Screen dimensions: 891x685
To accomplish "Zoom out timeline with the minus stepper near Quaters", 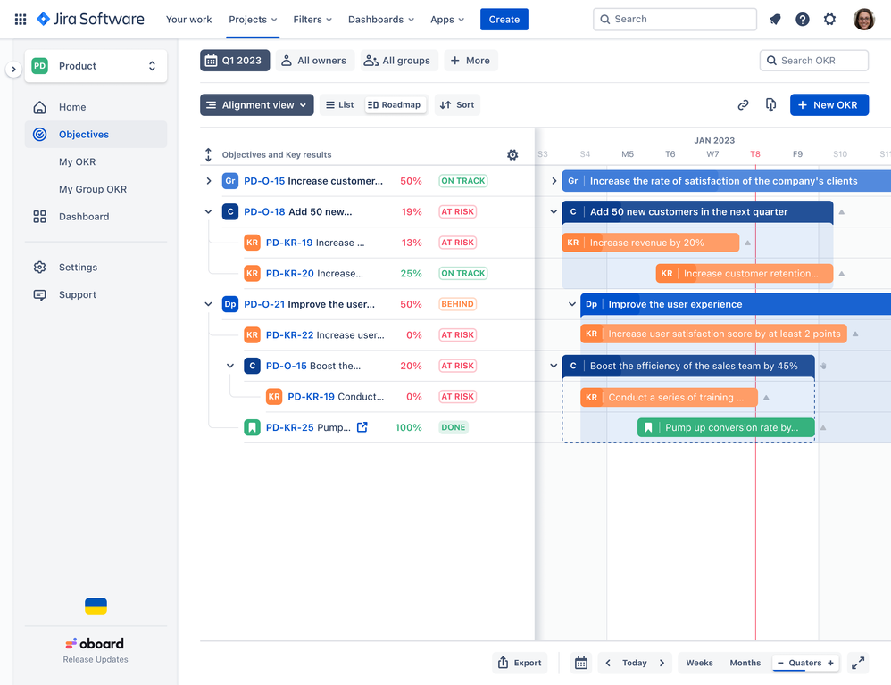I will point(779,663).
